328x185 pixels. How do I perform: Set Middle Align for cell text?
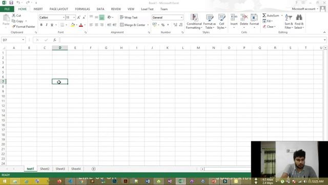pyautogui.click(x=96, y=17)
